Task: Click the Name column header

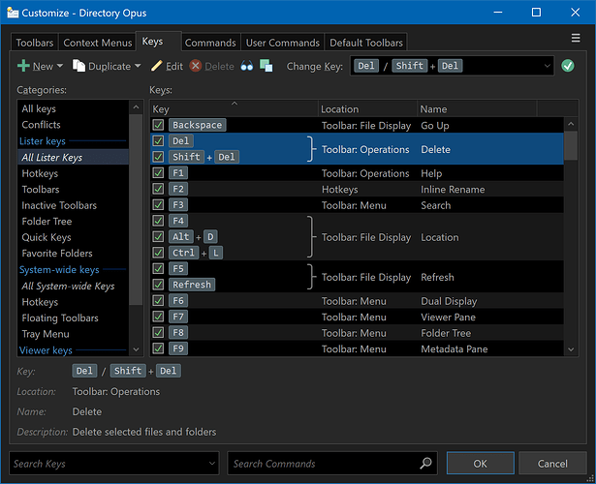Action: 477,109
